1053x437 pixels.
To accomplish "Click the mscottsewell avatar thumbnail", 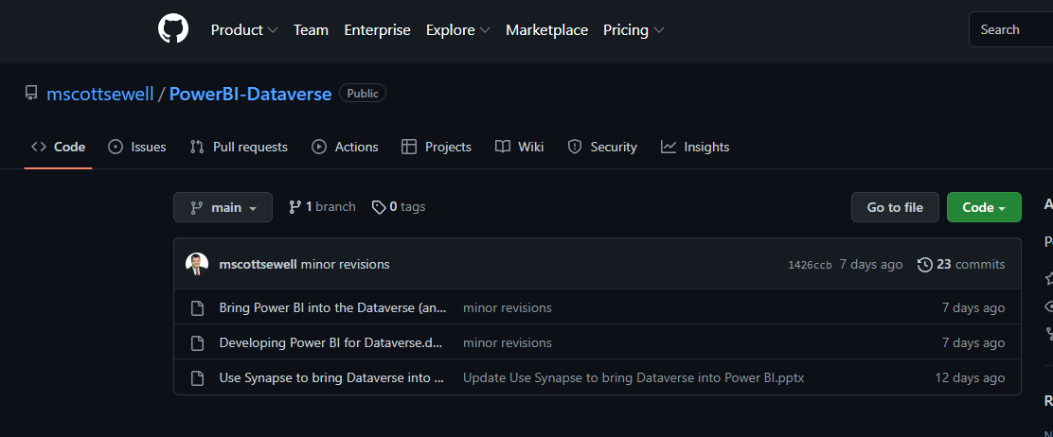I will 197,265.
